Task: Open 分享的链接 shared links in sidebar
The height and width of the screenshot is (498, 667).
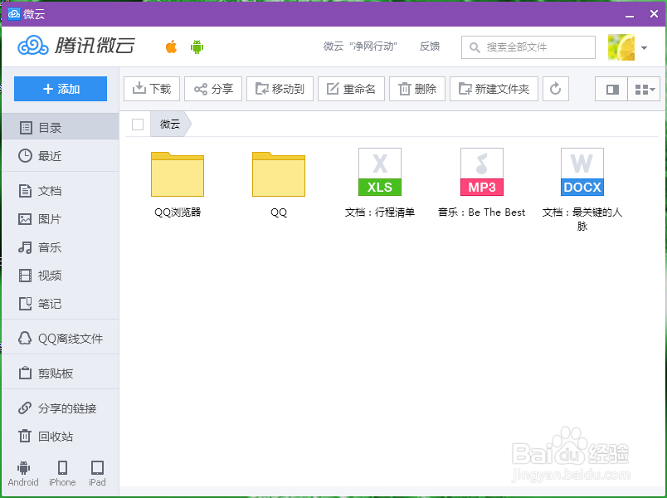Action: pos(60,408)
